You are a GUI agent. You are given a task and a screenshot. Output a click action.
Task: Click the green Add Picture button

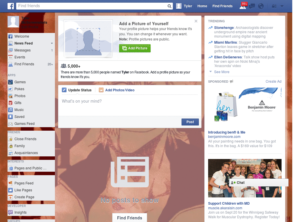click(135, 48)
